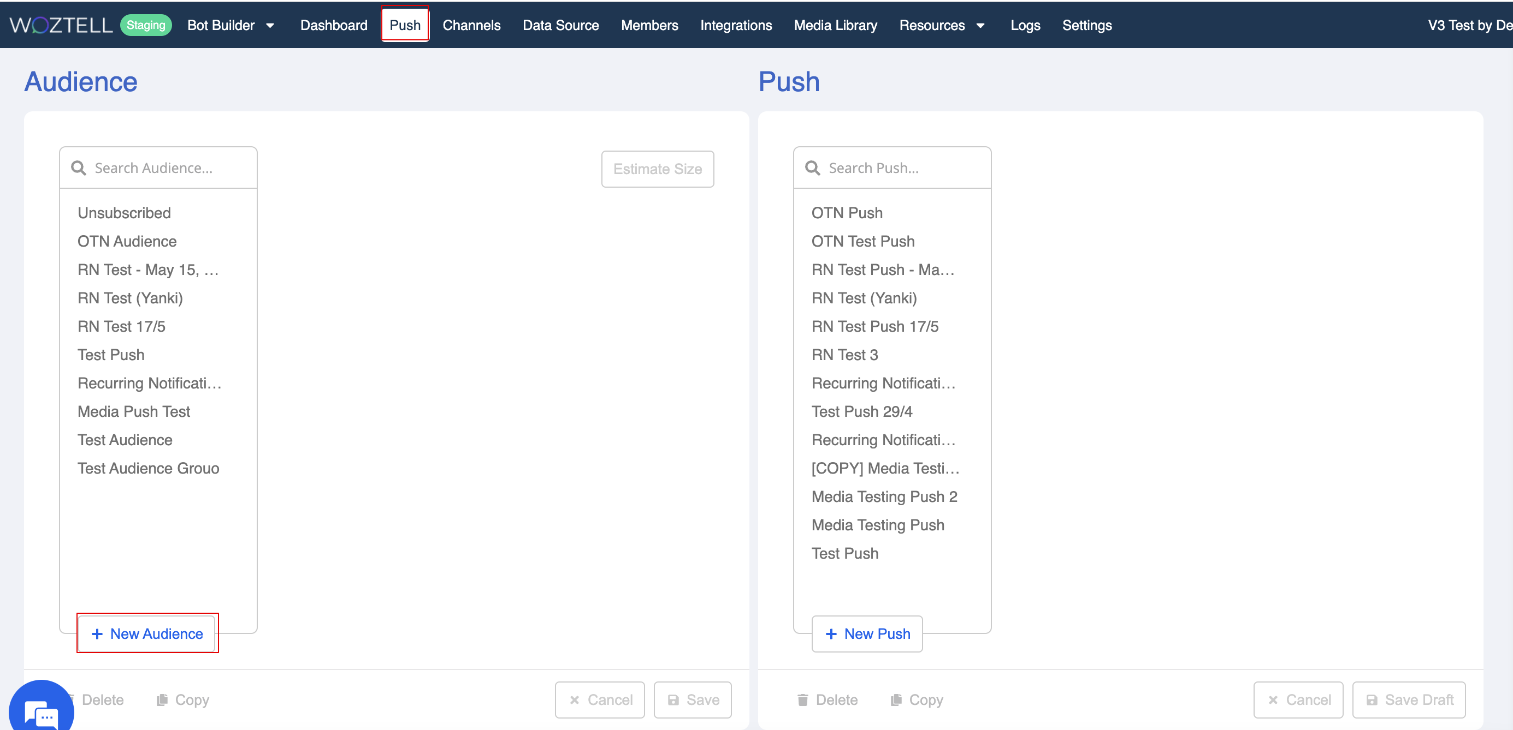Navigate to Members

(x=649, y=25)
